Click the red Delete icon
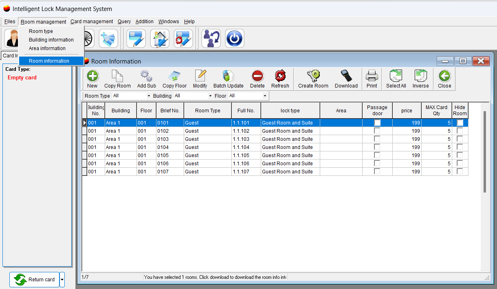 point(257,76)
